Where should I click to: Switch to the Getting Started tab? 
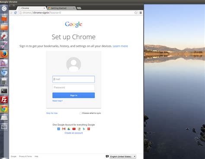(61, 8)
